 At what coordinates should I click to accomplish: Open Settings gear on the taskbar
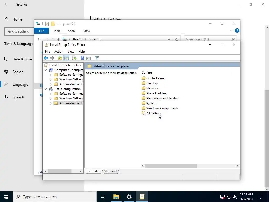click(x=129, y=197)
